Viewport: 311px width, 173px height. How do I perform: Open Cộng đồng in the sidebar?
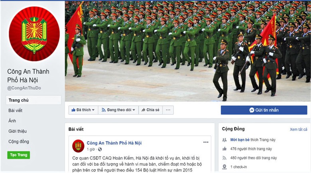point(19,142)
